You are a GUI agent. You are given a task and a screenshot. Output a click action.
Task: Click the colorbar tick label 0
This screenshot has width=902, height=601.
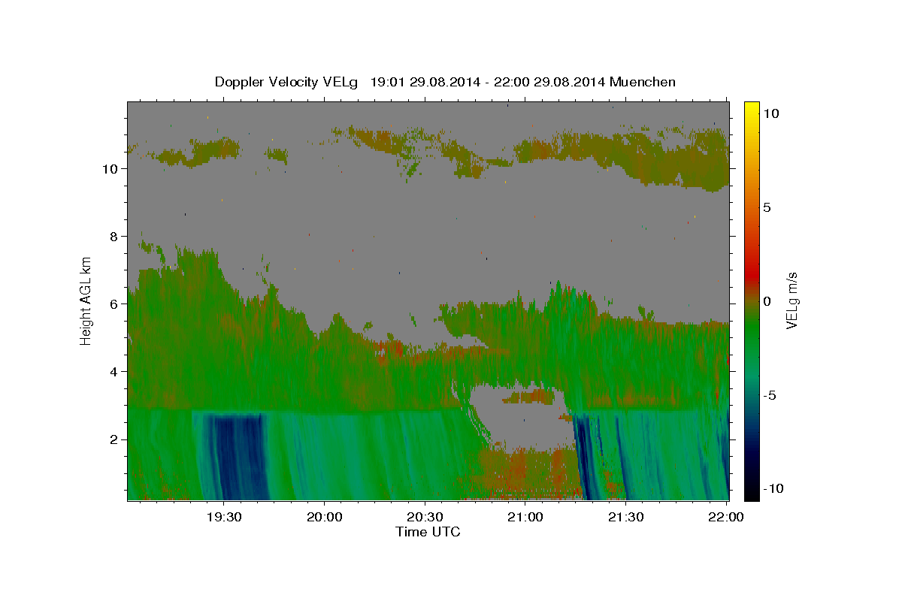(x=767, y=301)
